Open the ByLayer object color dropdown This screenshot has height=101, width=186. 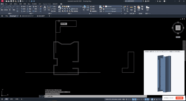pyautogui.click(x=113, y=6)
